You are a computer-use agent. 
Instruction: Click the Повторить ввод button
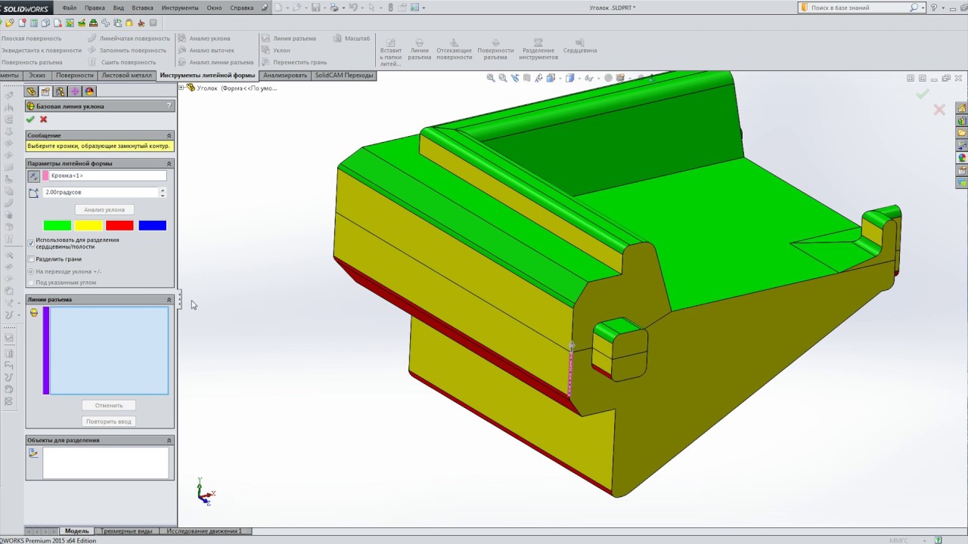pos(109,421)
